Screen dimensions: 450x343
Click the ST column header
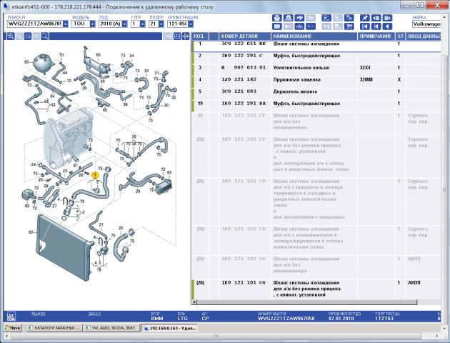tap(401, 36)
